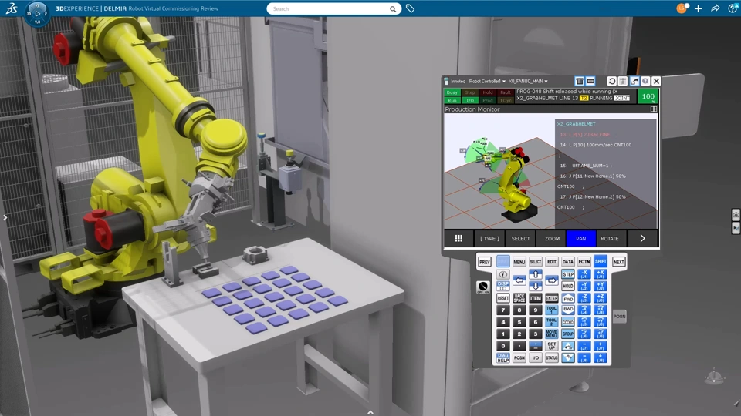Click the grid menu softkey icon
Image resolution: width=741 pixels, height=416 pixels.
click(458, 238)
